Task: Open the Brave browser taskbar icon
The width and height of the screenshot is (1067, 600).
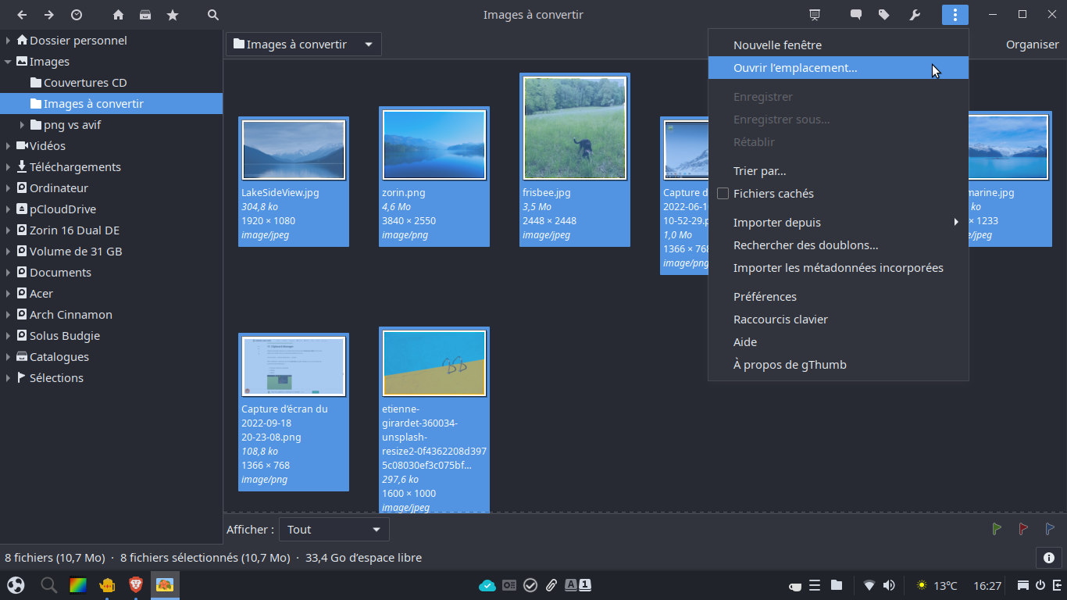Action: click(136, 584)
